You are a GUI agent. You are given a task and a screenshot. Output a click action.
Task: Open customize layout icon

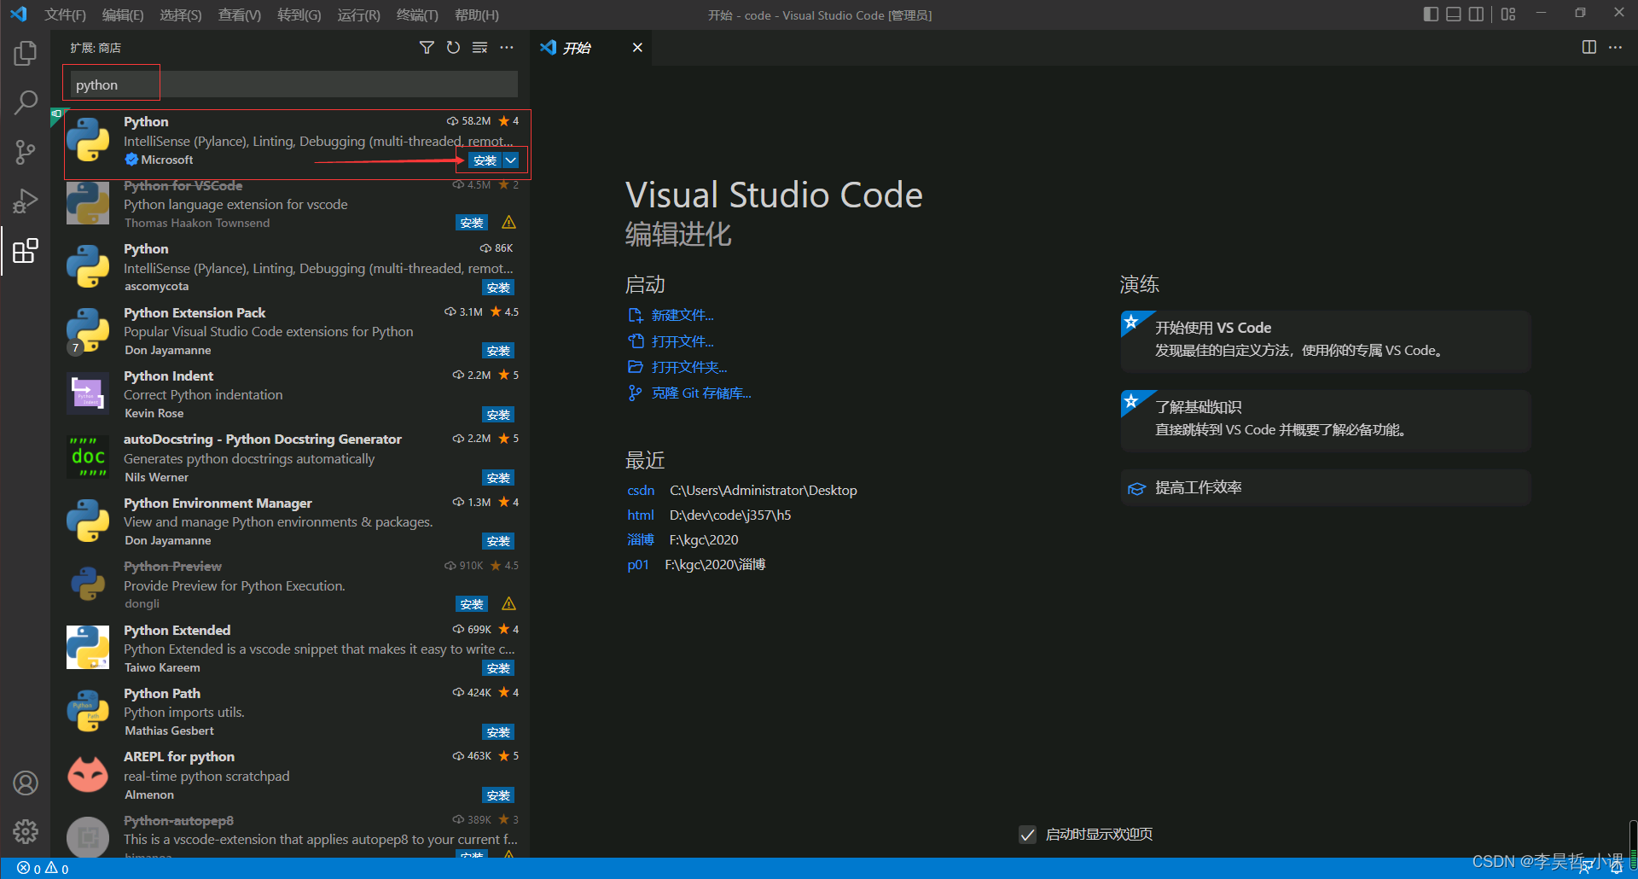(1508, 15)
